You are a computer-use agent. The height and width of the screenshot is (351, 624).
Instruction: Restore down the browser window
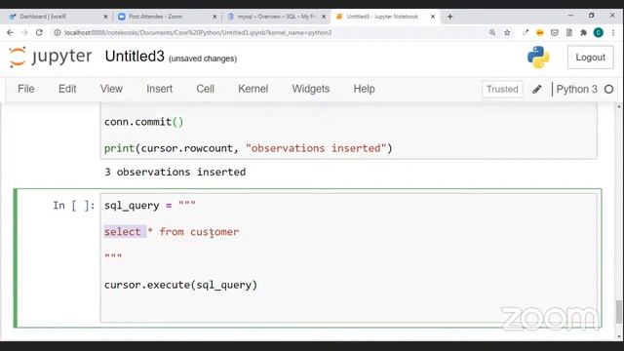click(x=592, y=16)
